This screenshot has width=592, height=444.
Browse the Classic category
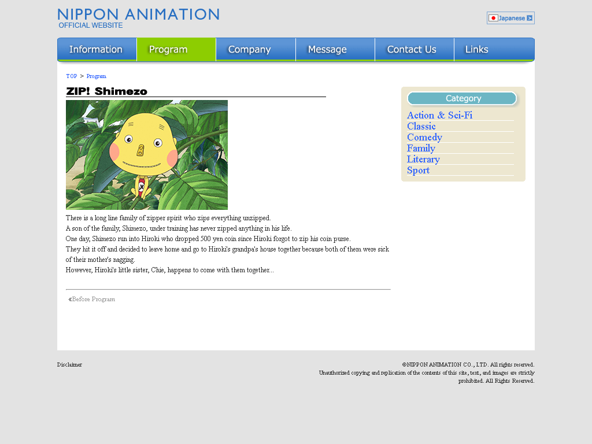point(421,126)
